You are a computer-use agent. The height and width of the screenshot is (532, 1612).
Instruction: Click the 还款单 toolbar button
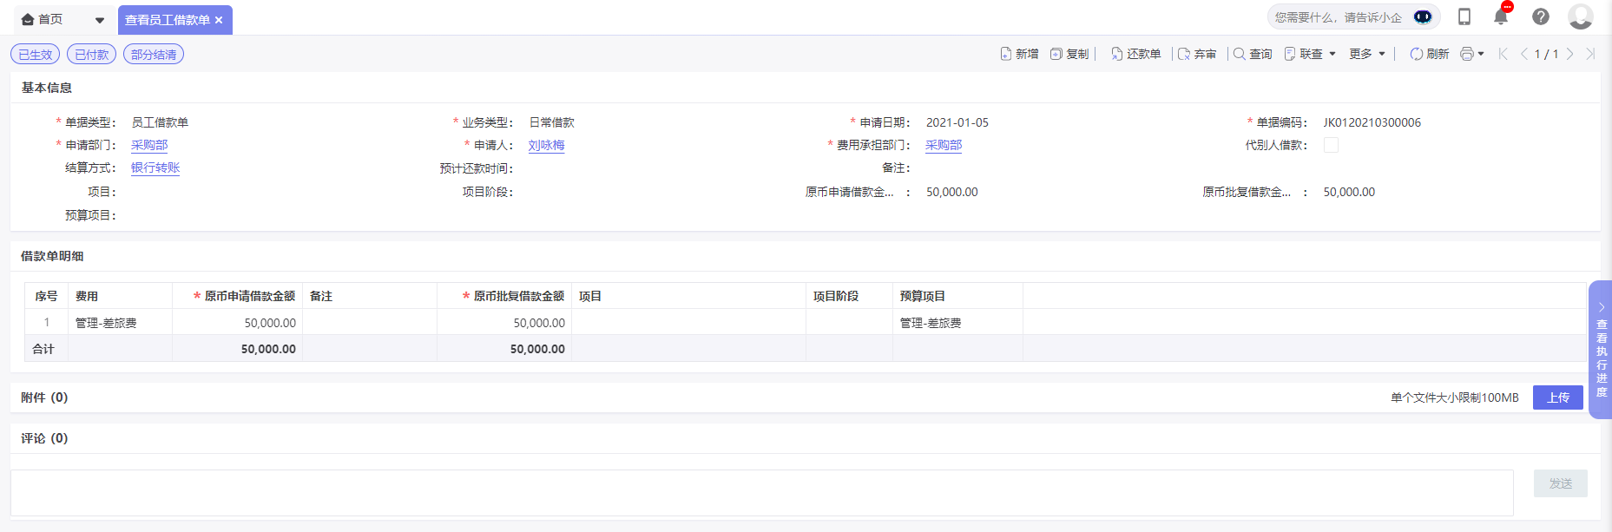pyautogui.click(x=1135, y=54)
